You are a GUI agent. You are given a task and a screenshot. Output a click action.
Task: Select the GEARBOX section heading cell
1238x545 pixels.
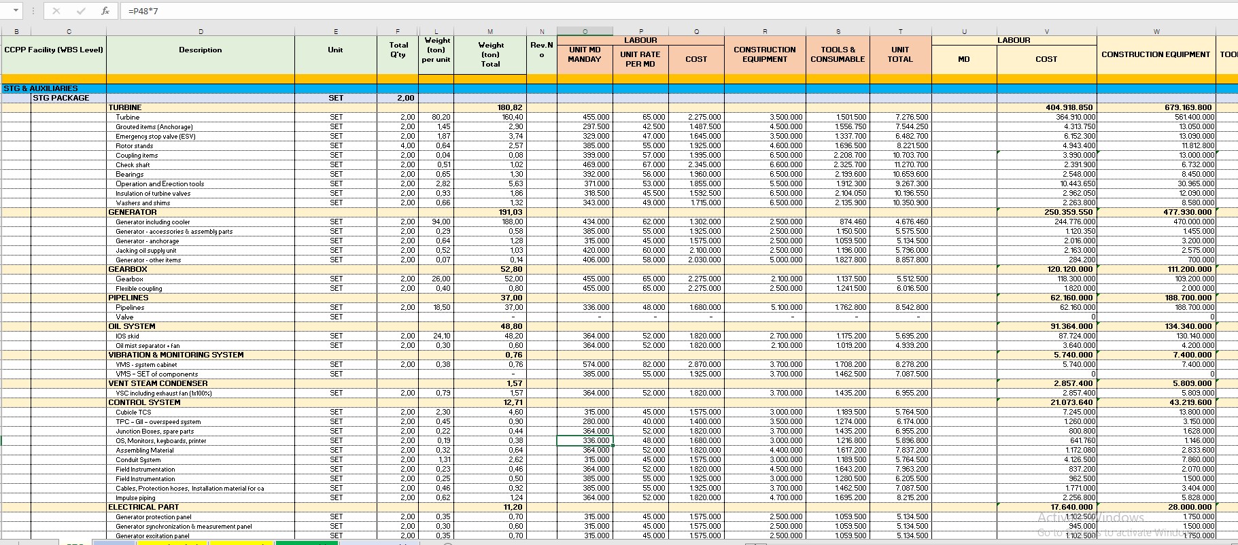pos(200,269)
